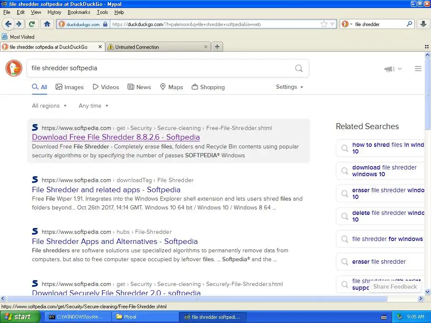Open the Windows Start menu
Image resolution: width=431 pixels, height=323 pixels.
coord(20,317)
